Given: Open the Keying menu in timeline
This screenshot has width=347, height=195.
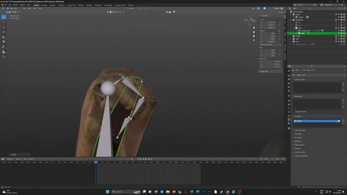Looking at the screenshot, I should tap(18, 159).
